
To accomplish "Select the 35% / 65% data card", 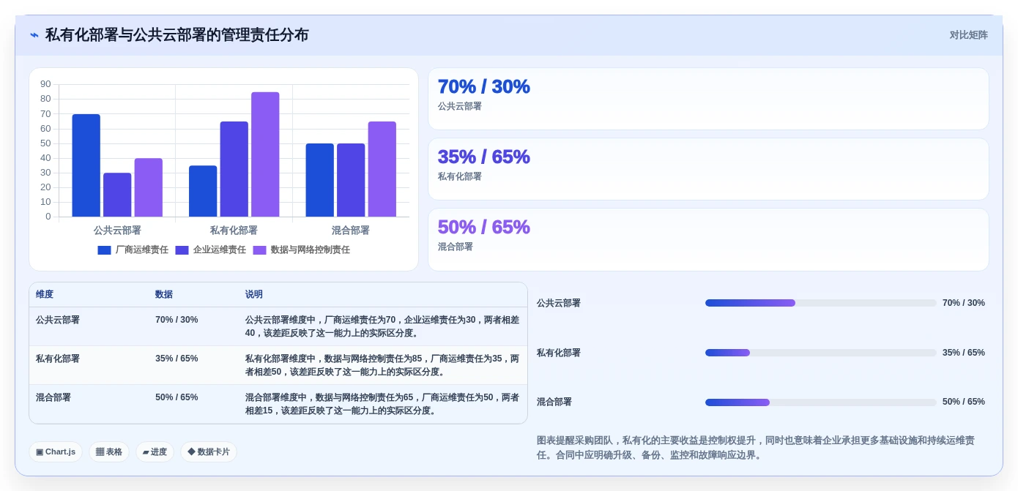I will pyautogui.click(x=708, y=169).
